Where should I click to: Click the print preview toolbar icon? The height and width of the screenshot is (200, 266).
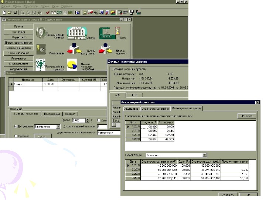tap(23, 13)
